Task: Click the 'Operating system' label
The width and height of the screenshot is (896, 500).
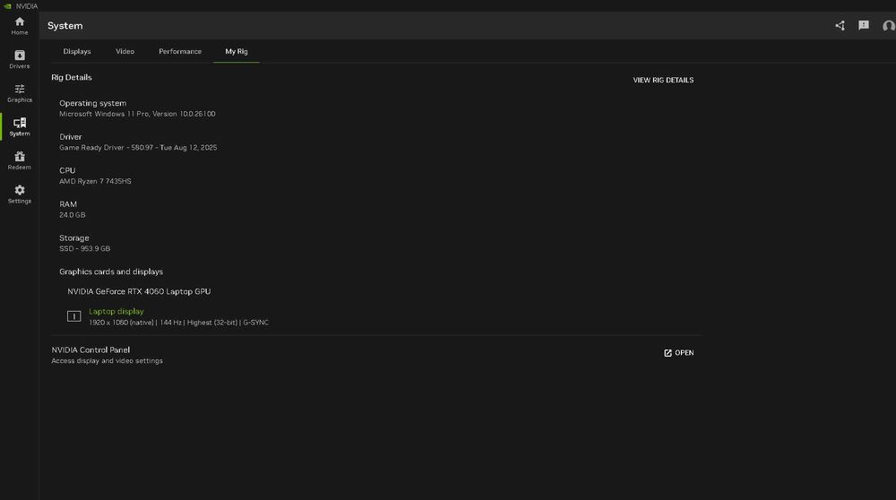Action: pyautogui.click(x=92, y=103)
